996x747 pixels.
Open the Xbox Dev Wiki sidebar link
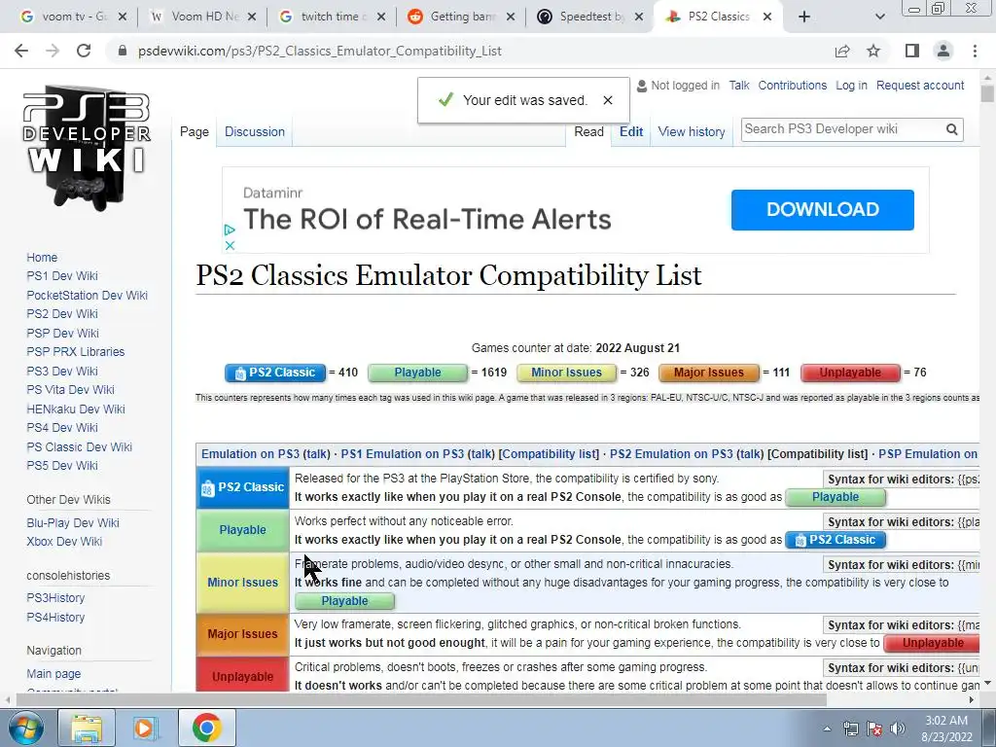(64, 542)
